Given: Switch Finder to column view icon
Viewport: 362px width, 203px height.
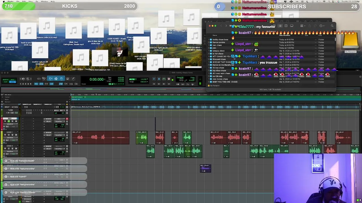Looking at the screenshot, I should pyautogui.click(x=286, y=26).
